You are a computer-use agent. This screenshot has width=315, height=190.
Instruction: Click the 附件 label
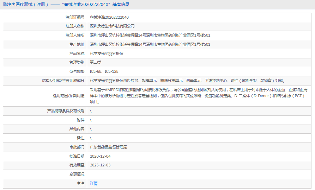click(x=80, y=120)
